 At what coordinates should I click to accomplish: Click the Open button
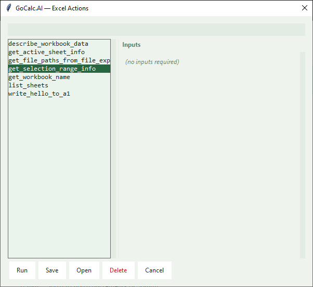84,270
